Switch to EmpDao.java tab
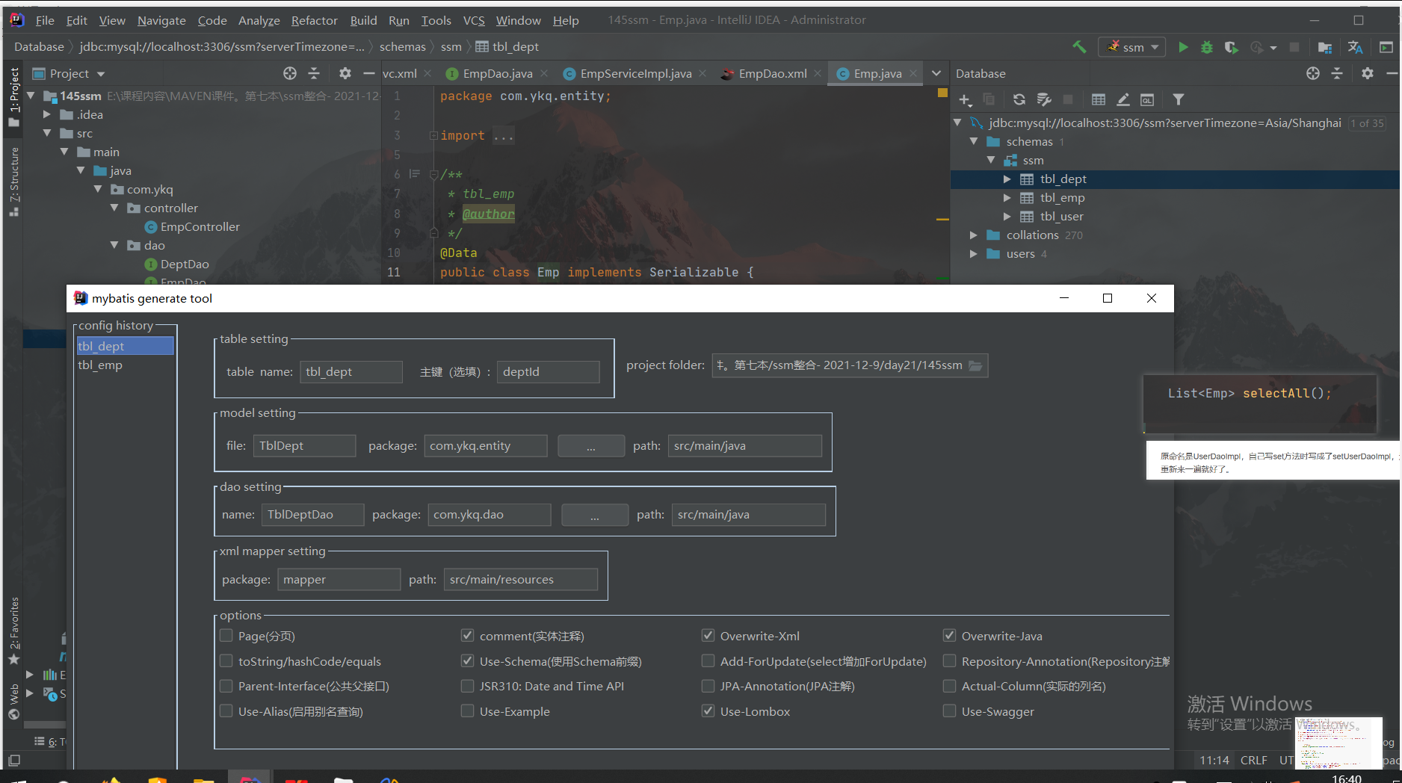The width and height of the screenshot is (1402, 783). tap(497, 73)
